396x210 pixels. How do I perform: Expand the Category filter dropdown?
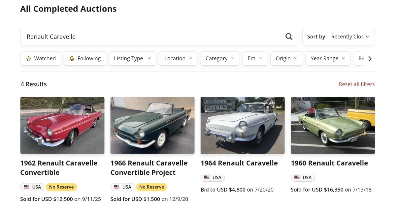click(220, 58)
